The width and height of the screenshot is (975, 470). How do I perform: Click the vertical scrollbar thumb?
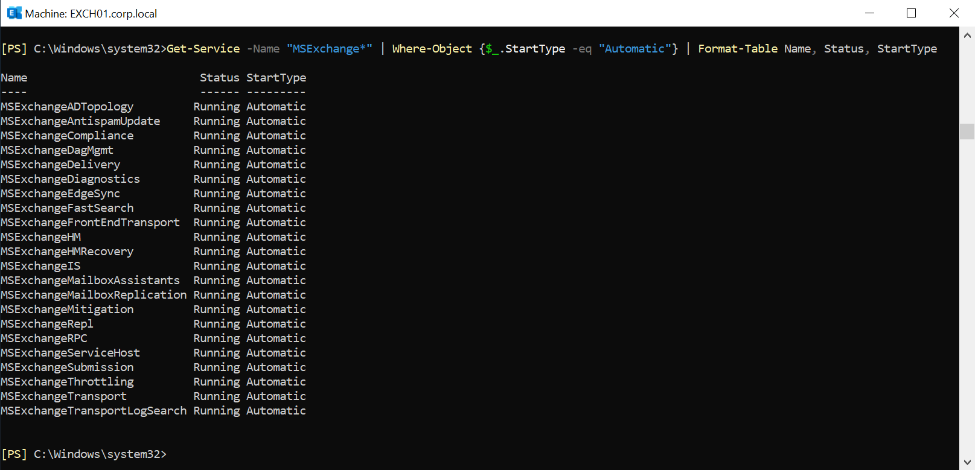point(967,131)
